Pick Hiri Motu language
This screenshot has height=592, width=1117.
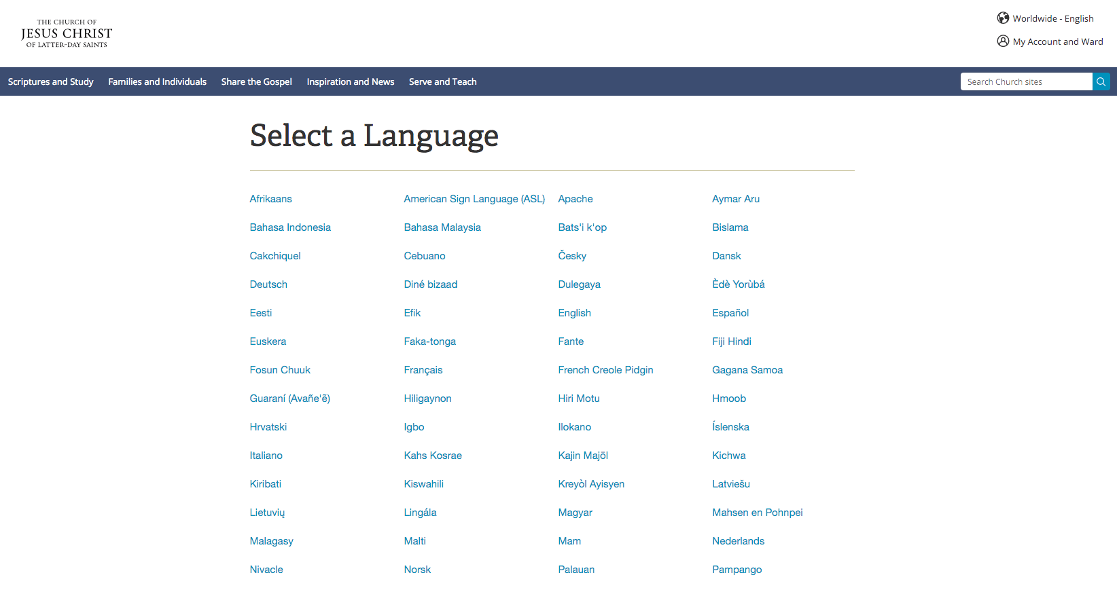(x=579, y=399)
